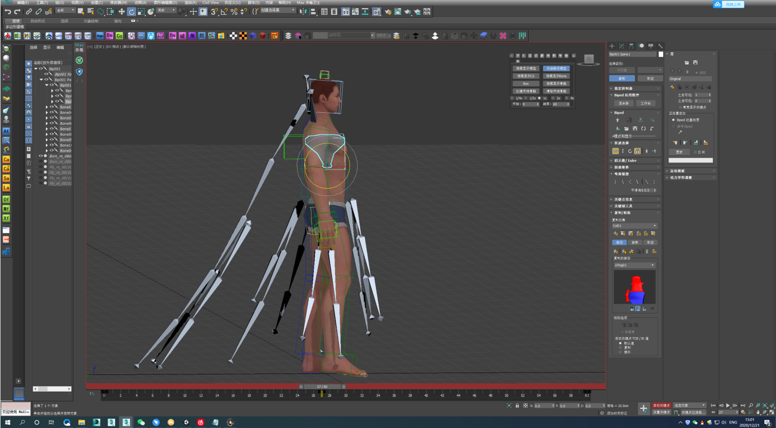Click the Biped Figure Mode icon
This screenshot has height=428, width=776.
tap(618, 120)
